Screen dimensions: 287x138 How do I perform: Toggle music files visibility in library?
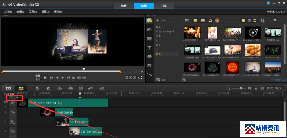pos(210,20)
